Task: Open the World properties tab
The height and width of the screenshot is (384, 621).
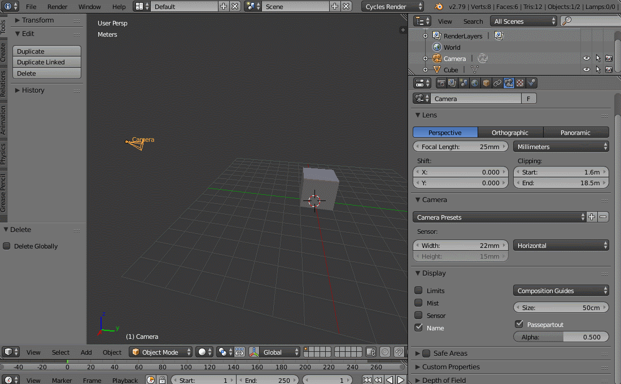Action: point(475,82)
